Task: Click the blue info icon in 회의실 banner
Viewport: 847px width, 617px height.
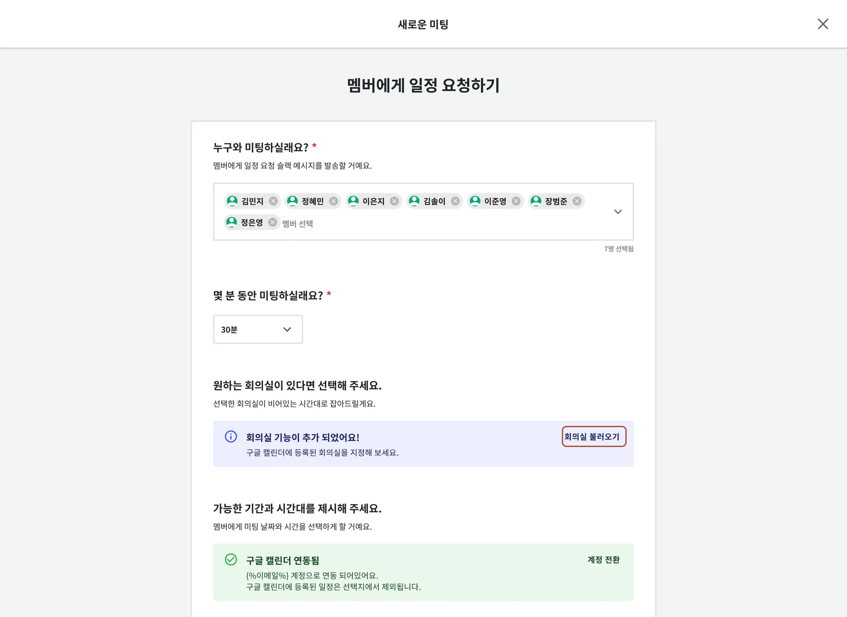Action: (231, 436)
